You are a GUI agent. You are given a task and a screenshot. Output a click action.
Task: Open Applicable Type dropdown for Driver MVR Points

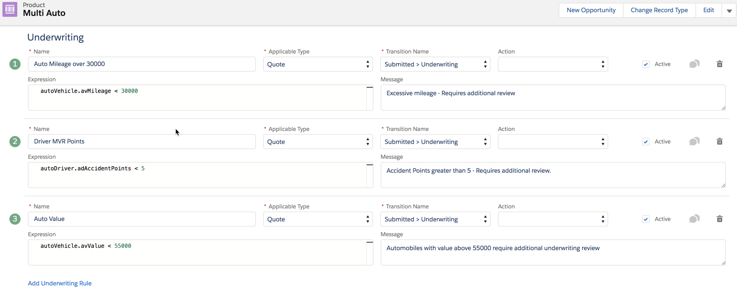tap(318, 142)
